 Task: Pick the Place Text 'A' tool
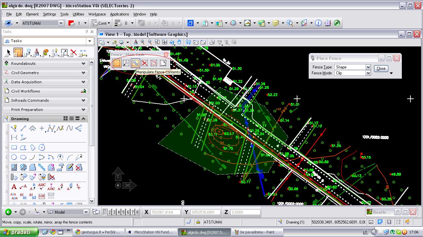pos(14,187)
